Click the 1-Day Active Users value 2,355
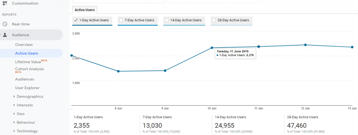The height and width of the screenshot is (135, 358). pos(81,126)
